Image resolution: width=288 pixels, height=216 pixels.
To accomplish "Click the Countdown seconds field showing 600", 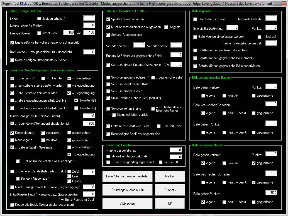I will [x=89, y=124].
